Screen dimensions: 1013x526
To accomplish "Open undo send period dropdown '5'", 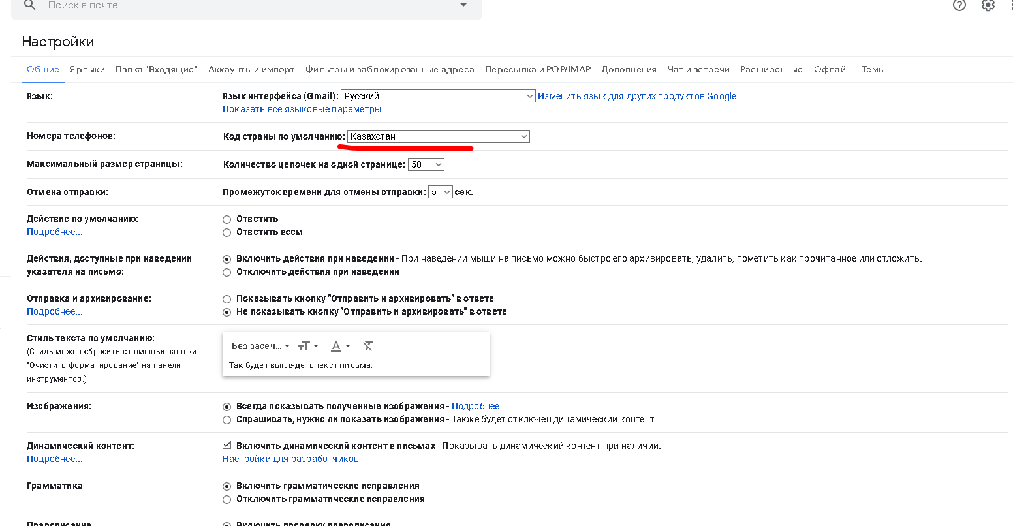I will click(x=441, y=192).
